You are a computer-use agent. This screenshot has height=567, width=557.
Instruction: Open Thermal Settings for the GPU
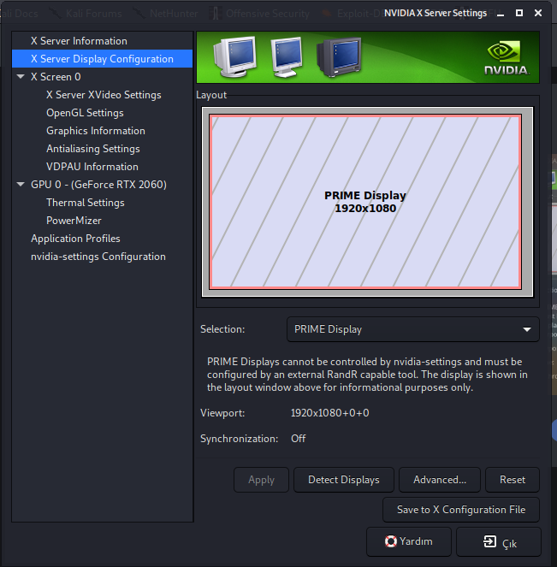[x=85, y=203]
